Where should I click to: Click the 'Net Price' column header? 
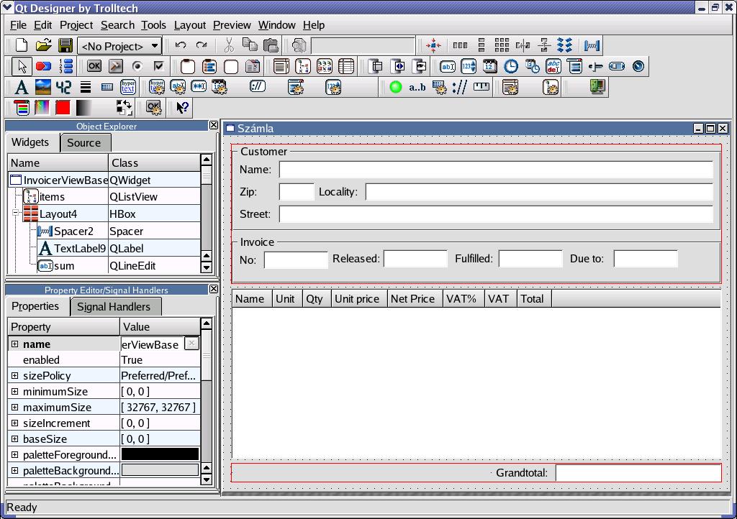coord(415,299)
